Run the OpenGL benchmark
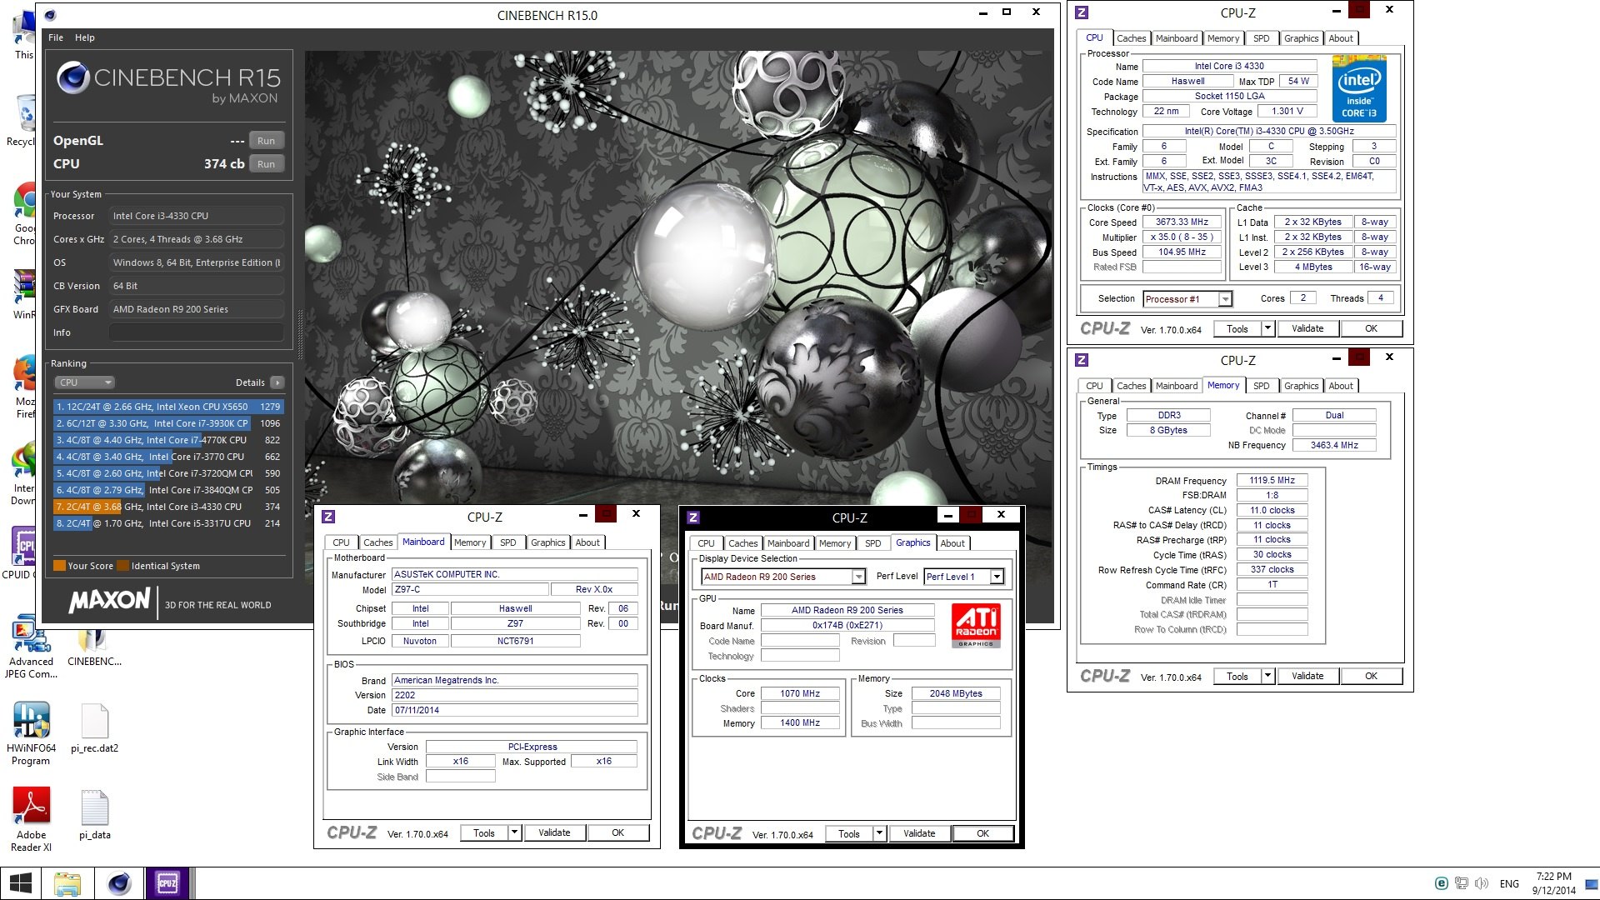The width and height of the screenshot is (1600, 900). tap(266, 141)
